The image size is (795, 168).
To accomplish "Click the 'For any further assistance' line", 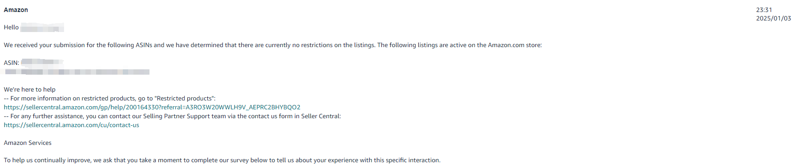I will (173, 116).
